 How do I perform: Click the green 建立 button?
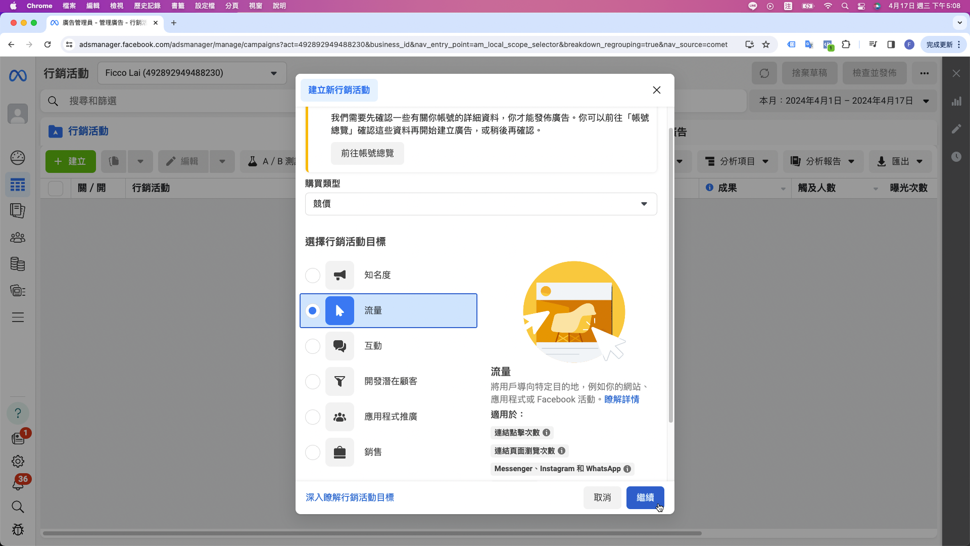click(x=70, y=161)
